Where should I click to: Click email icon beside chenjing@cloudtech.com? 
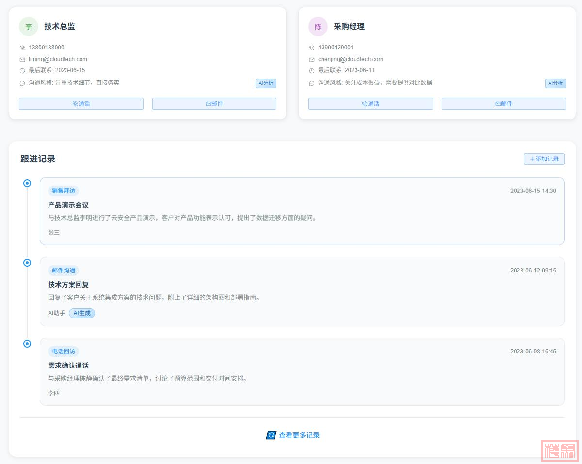(x=312, y=59)
